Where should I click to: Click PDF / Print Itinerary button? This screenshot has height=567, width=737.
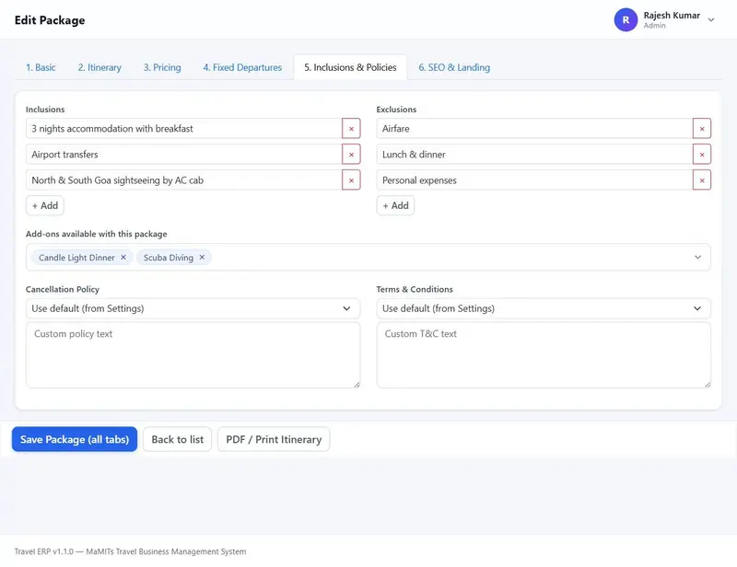coord(274,439)
